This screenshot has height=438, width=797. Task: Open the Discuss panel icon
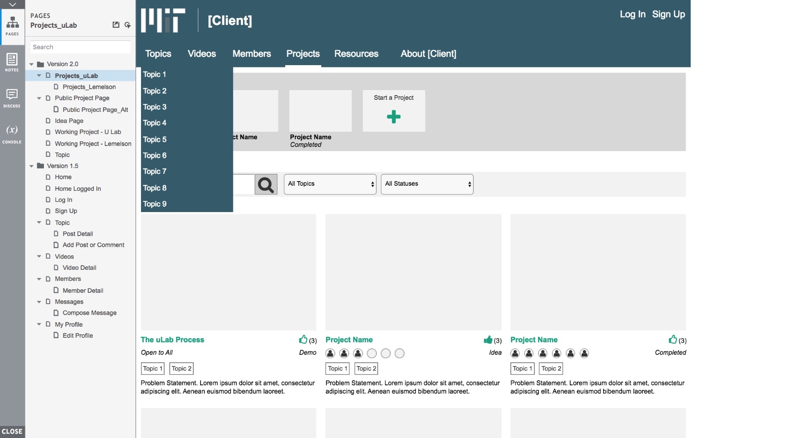[12, 98]
